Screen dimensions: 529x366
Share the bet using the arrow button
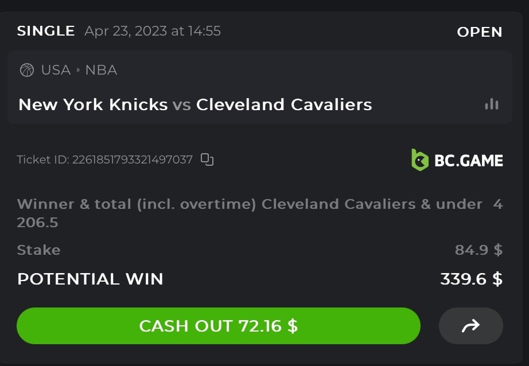click(x=470, y=326)
